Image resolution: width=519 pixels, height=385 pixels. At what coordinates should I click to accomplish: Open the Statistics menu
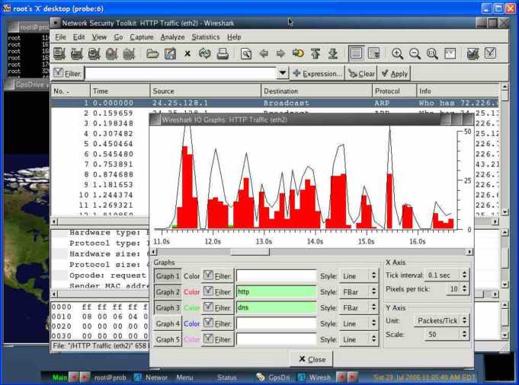205,37
